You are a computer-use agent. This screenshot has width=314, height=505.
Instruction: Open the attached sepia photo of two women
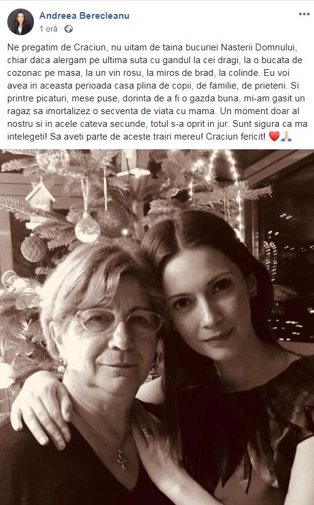[x=157, y=327]
